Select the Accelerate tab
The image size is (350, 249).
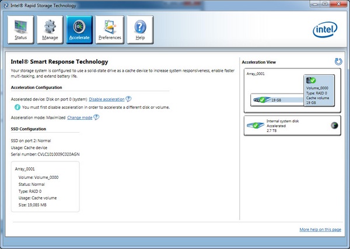tap(79, 30)
